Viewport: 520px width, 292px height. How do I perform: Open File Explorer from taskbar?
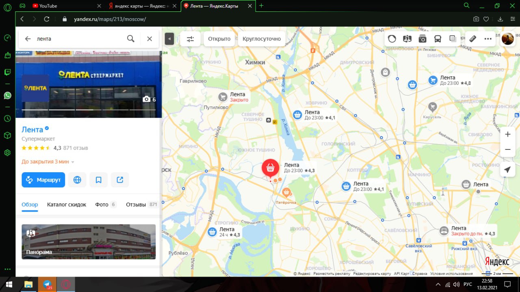(28, 284)
